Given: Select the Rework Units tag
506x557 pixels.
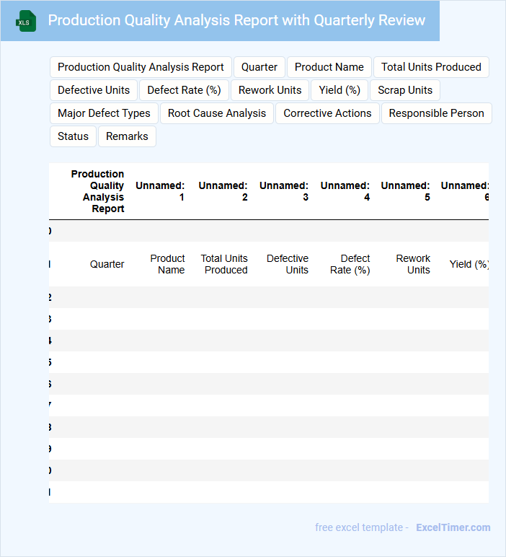Looking at the screenshot, I should pos(270,90).
